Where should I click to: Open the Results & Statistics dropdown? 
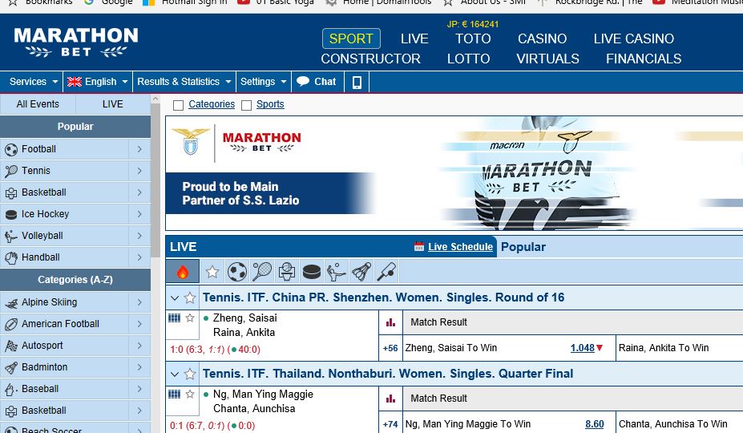click(x=184, y=82)
